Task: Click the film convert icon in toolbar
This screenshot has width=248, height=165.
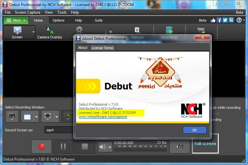Action: tap(201, 30)
